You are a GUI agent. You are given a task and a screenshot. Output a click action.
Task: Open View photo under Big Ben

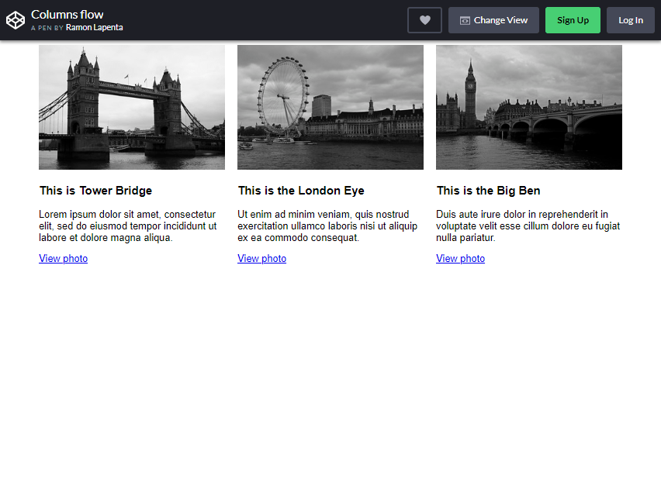[460, 258]
